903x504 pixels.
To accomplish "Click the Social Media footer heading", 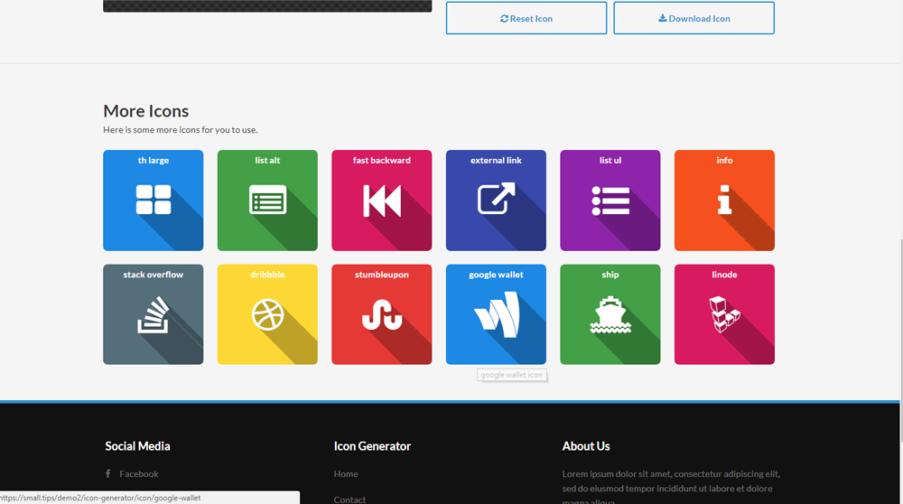I will click(137, 446).
